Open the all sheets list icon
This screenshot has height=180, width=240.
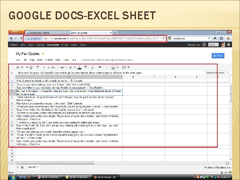pos(22,167)
